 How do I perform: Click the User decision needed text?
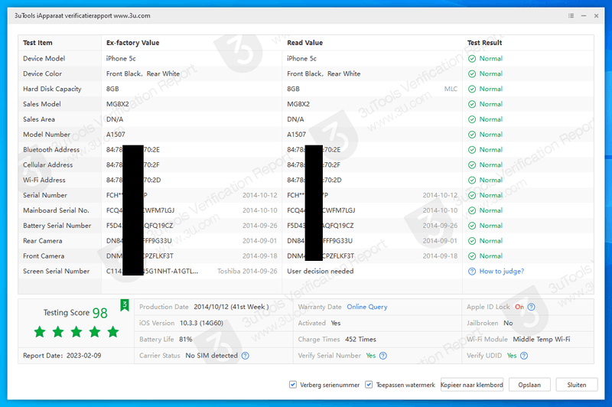321,271
